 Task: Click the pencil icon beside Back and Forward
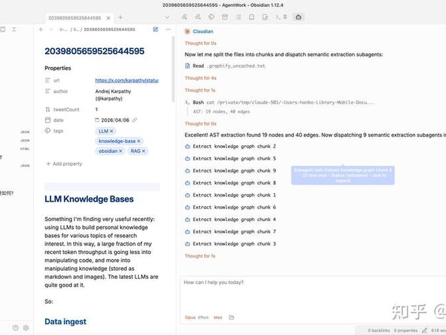[x=156, y=30]
